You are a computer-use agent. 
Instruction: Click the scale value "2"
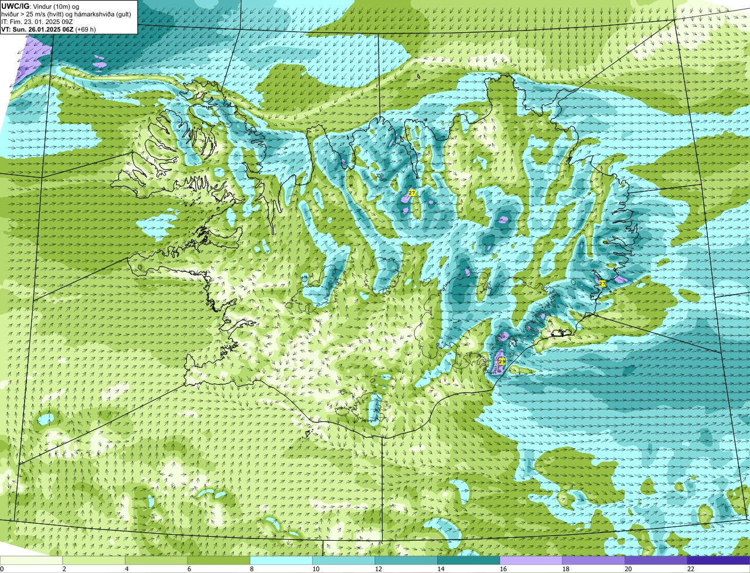pyautogui.click(x=64, y=569)
